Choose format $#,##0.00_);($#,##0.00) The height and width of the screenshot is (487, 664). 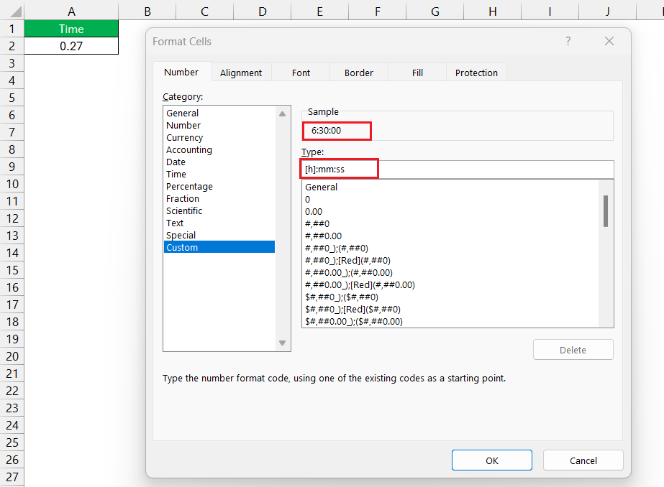click(x=450, y=321)
